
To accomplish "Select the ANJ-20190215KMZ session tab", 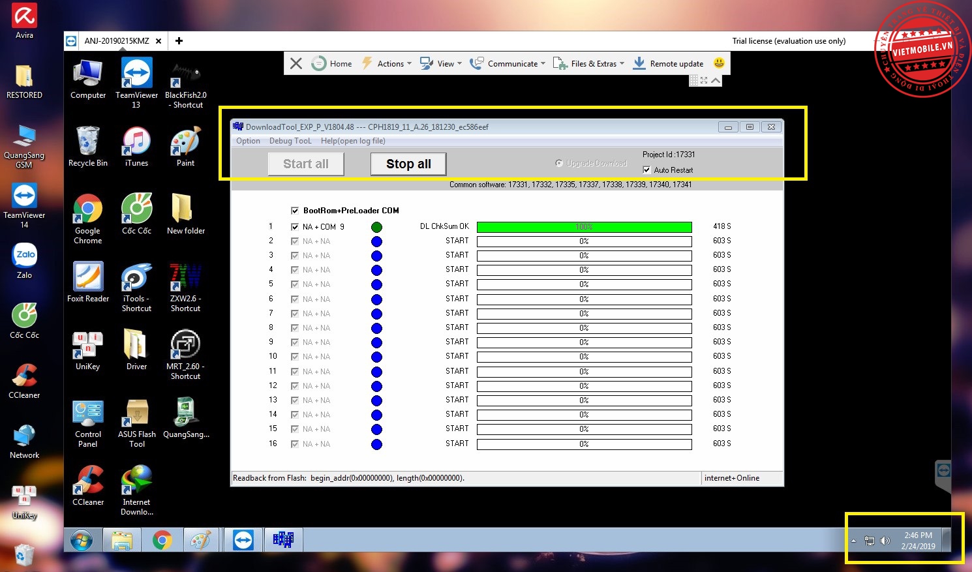I will (116, 40).
